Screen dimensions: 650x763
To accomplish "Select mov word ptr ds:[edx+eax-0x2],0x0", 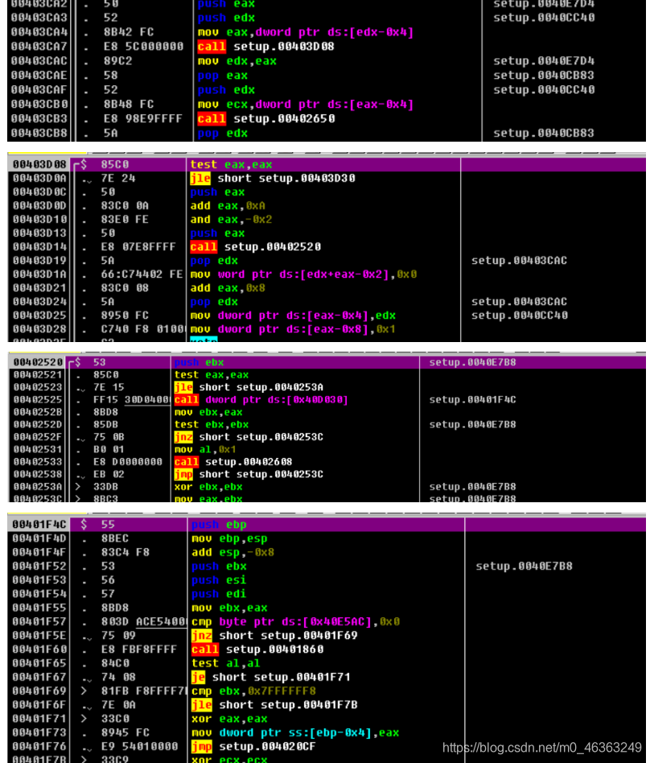I will click(x=303, y=274).
